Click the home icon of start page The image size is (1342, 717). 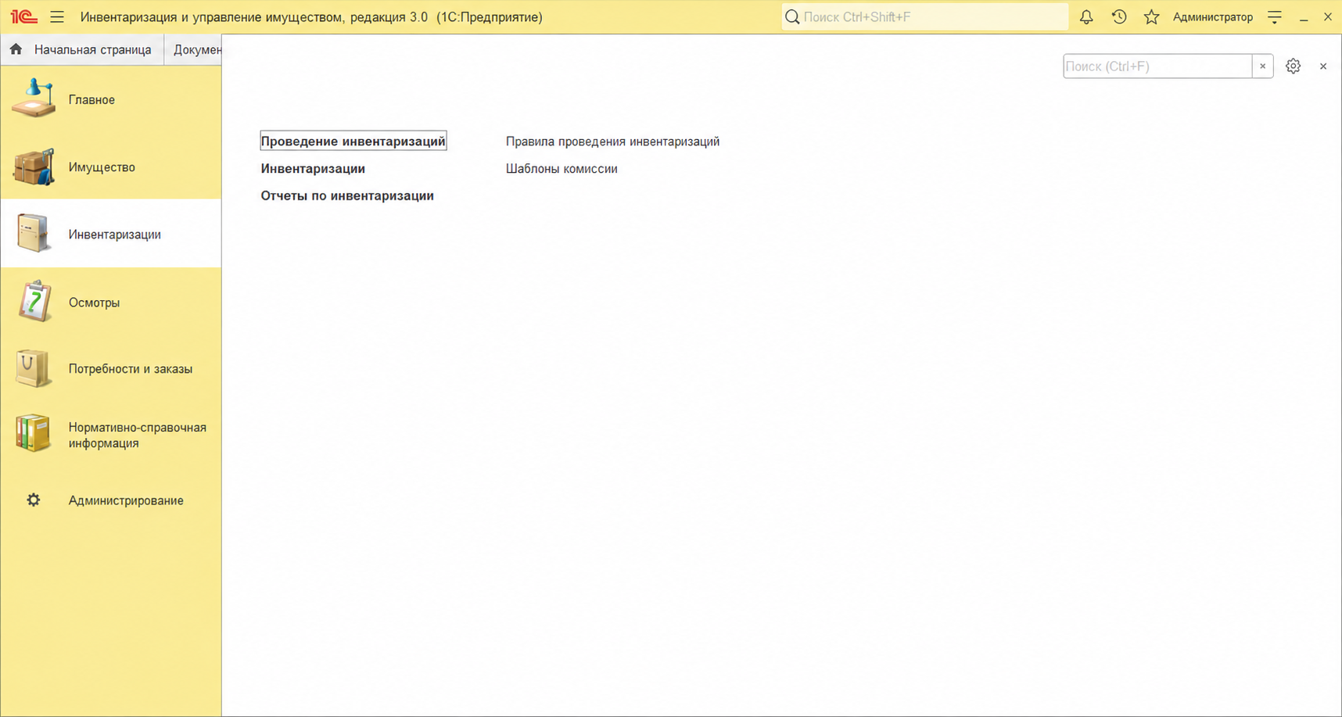[x=16, y=49]
